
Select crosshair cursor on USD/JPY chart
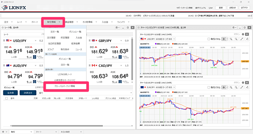pyautogui.click(x=224, y=39)
